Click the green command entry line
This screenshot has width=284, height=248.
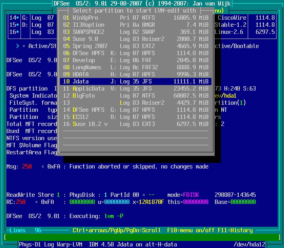point(142,237)
